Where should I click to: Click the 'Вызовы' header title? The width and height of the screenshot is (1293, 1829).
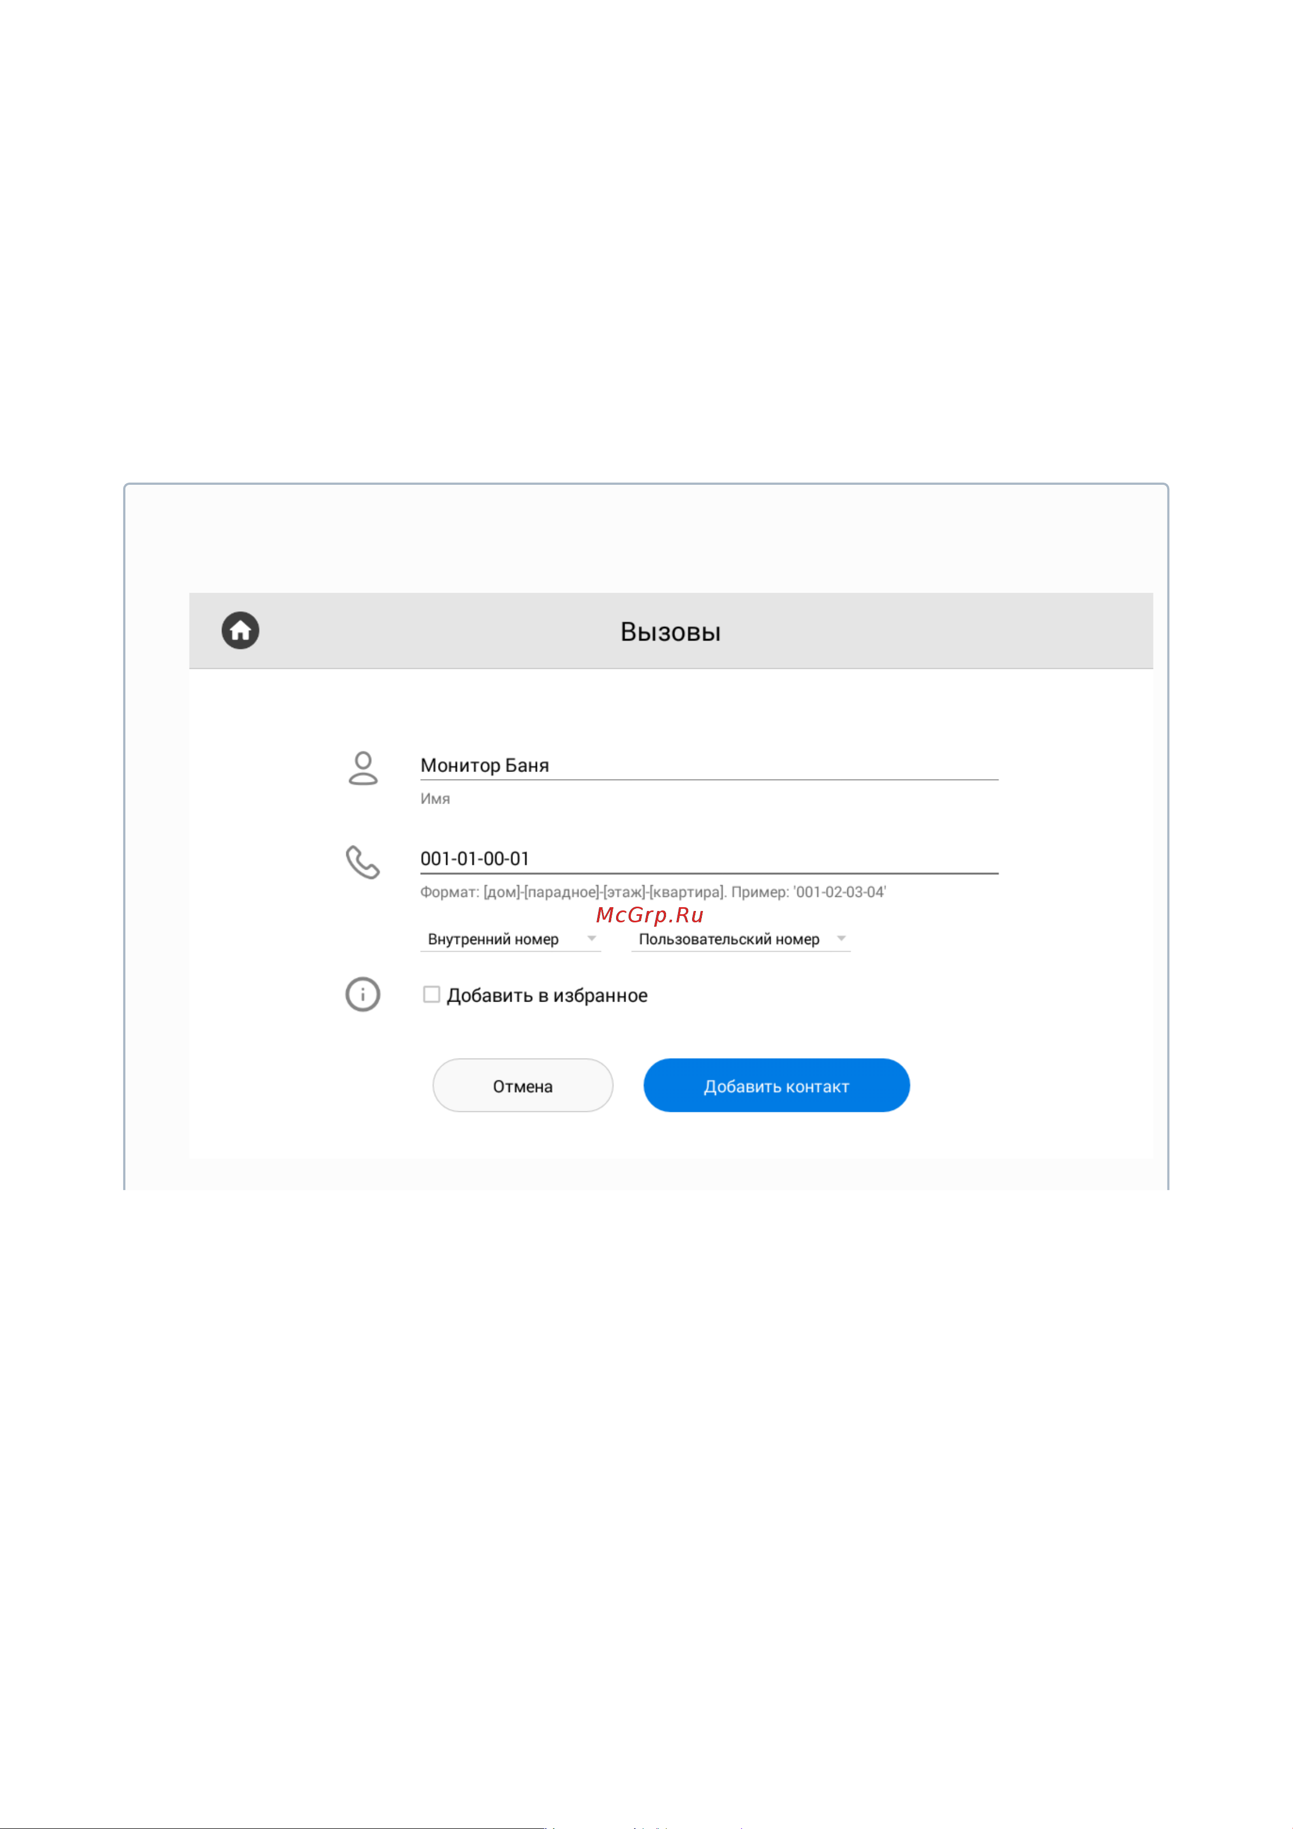tap(670, 632)
